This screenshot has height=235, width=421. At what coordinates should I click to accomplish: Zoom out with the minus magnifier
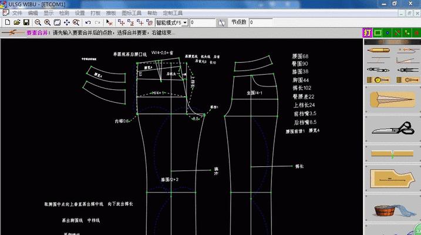tap(38, 22)
